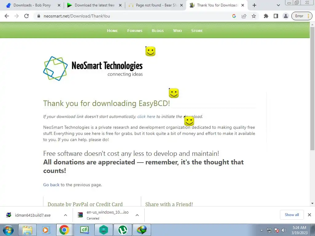Open the Chrome profile avatar

coord(285,16)
